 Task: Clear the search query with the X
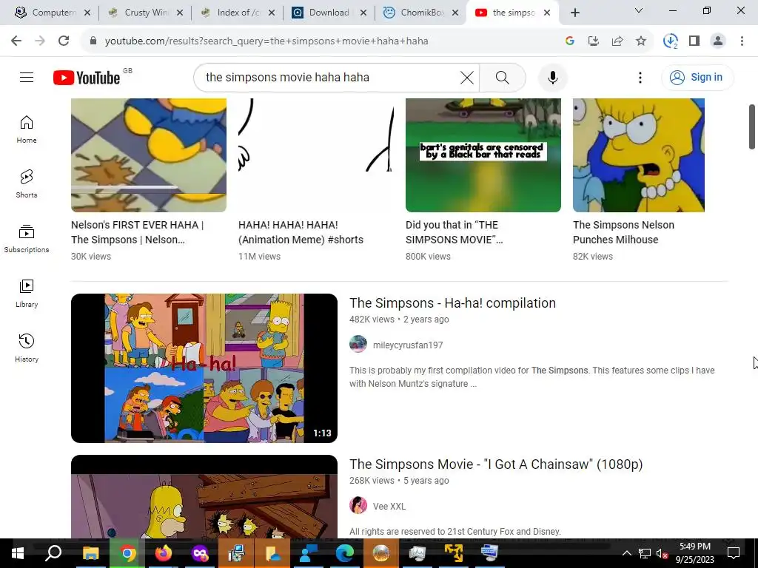(x=466, y=77)
